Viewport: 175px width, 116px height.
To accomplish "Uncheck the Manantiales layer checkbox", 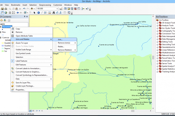I will point(1,27).
